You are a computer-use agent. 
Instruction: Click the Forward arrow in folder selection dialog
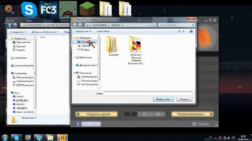point(80,25)
